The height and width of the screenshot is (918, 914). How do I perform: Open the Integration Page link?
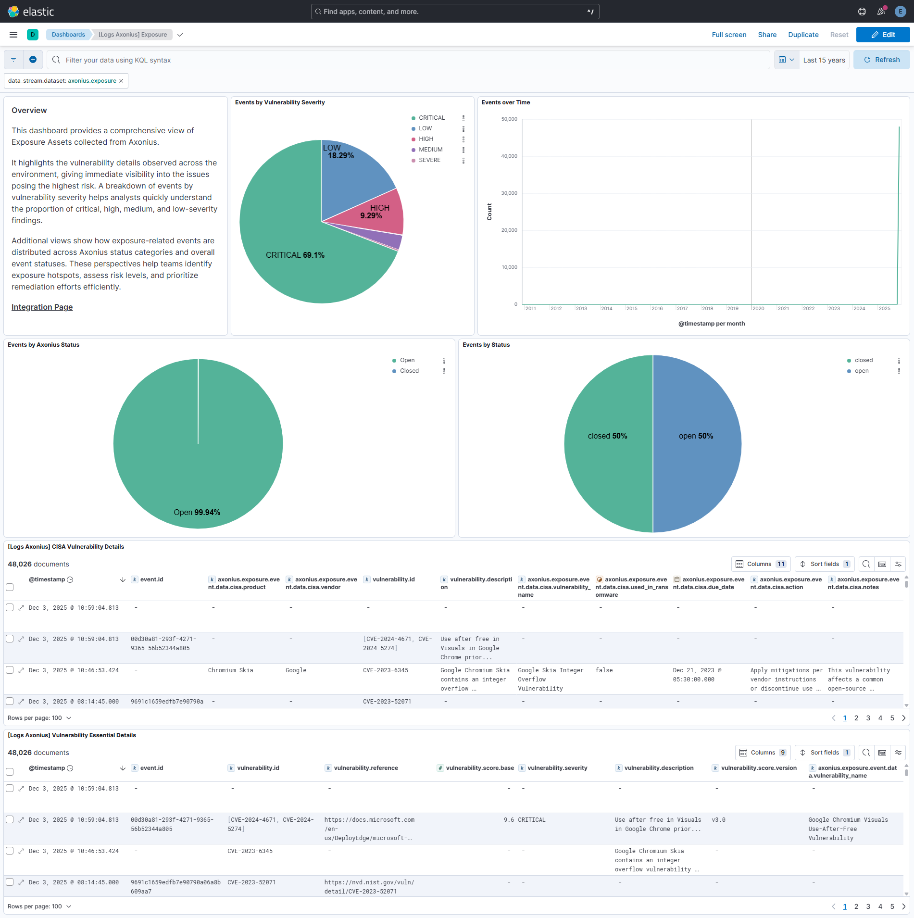tap(42, 307)
